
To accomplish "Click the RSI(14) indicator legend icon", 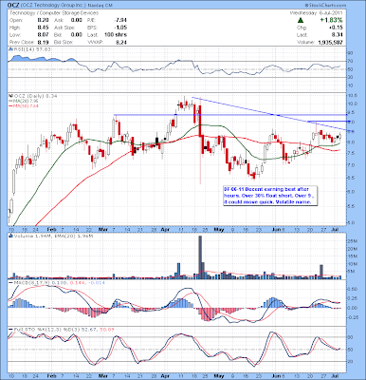I will (10, 49).
